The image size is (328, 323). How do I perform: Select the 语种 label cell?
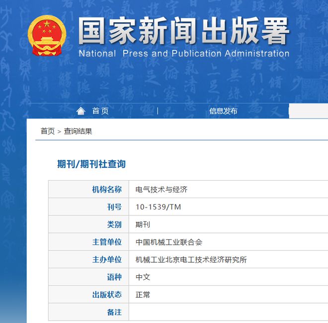(x=88, y=277)
